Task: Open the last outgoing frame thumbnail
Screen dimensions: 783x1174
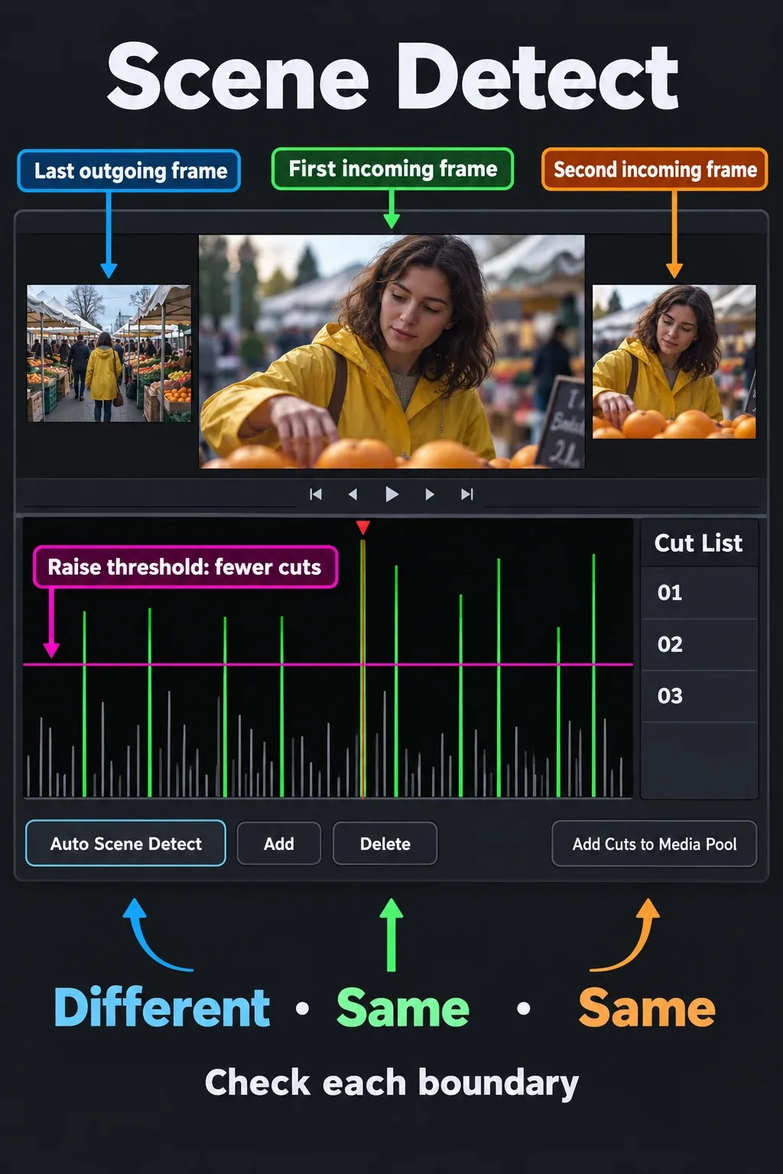Action: [109, 353]
